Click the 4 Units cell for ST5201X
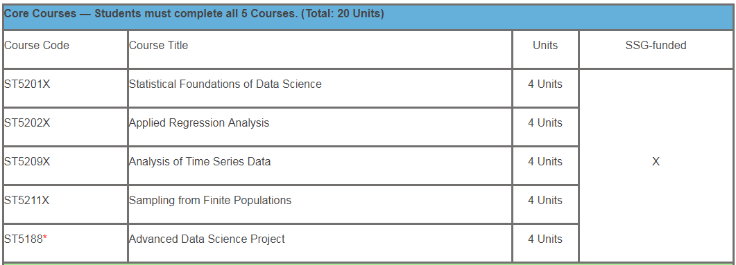Viewport: 736px width, 265px height. [x=545, y=88]
